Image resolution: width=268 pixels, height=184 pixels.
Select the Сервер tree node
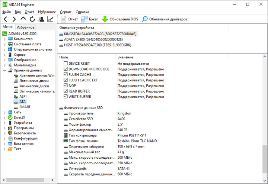click(20, 55)
